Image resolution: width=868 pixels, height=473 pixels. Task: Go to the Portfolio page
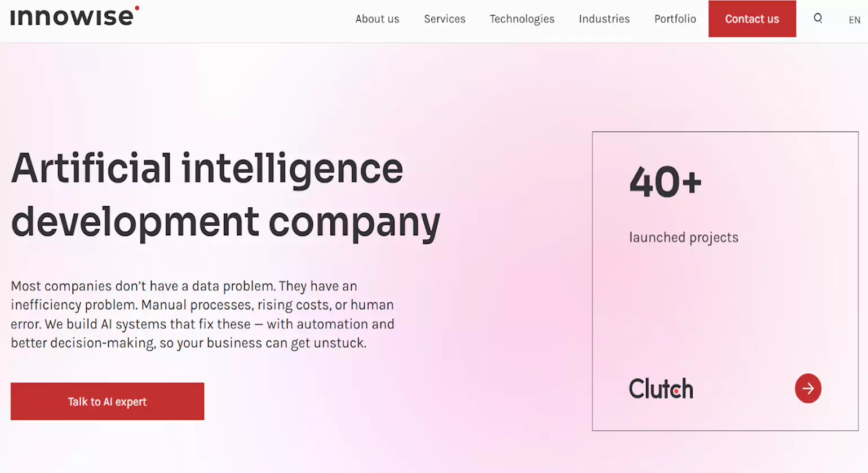pos(675,19)
